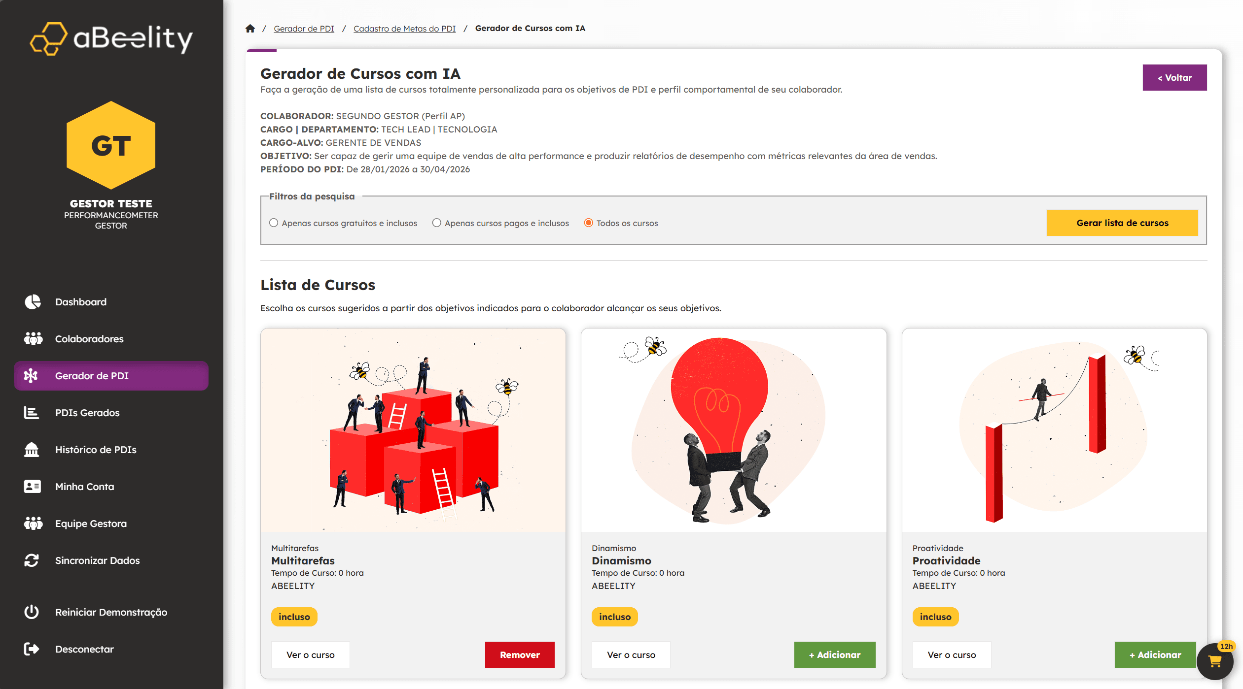Click the aBeelity logo
Image resolution: width=1243 pixels, height=689 pixels.
tap(111, 38)
